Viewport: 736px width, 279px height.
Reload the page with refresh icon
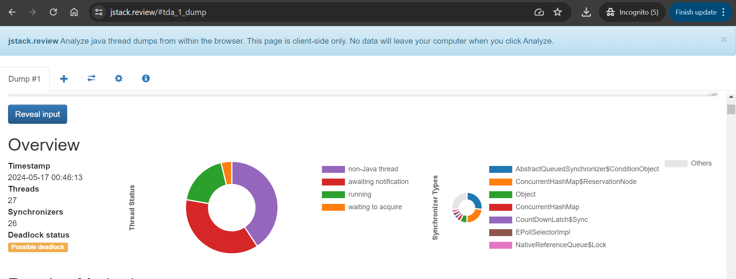(x=53, y=12)
